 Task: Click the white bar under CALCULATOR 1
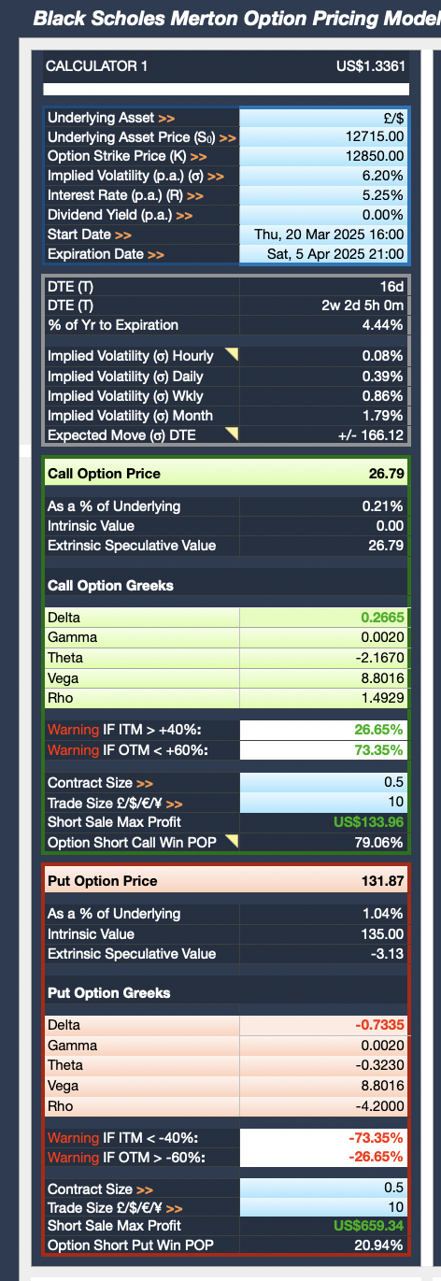pyautogui.click(x=226, y=90)
